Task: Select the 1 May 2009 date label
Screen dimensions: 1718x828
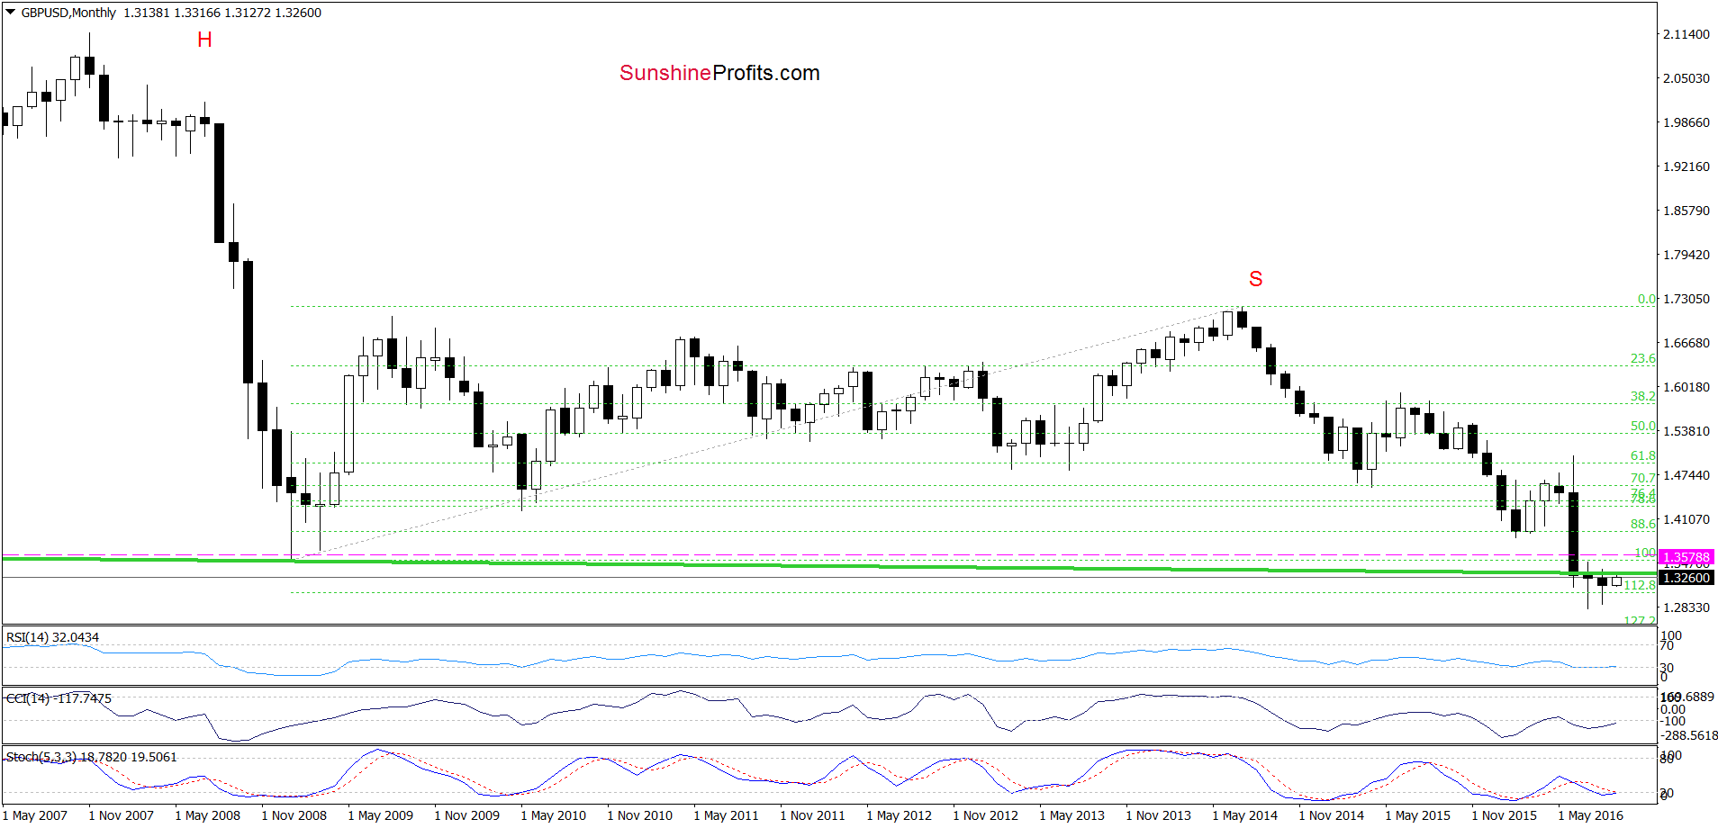Action: 381,815
